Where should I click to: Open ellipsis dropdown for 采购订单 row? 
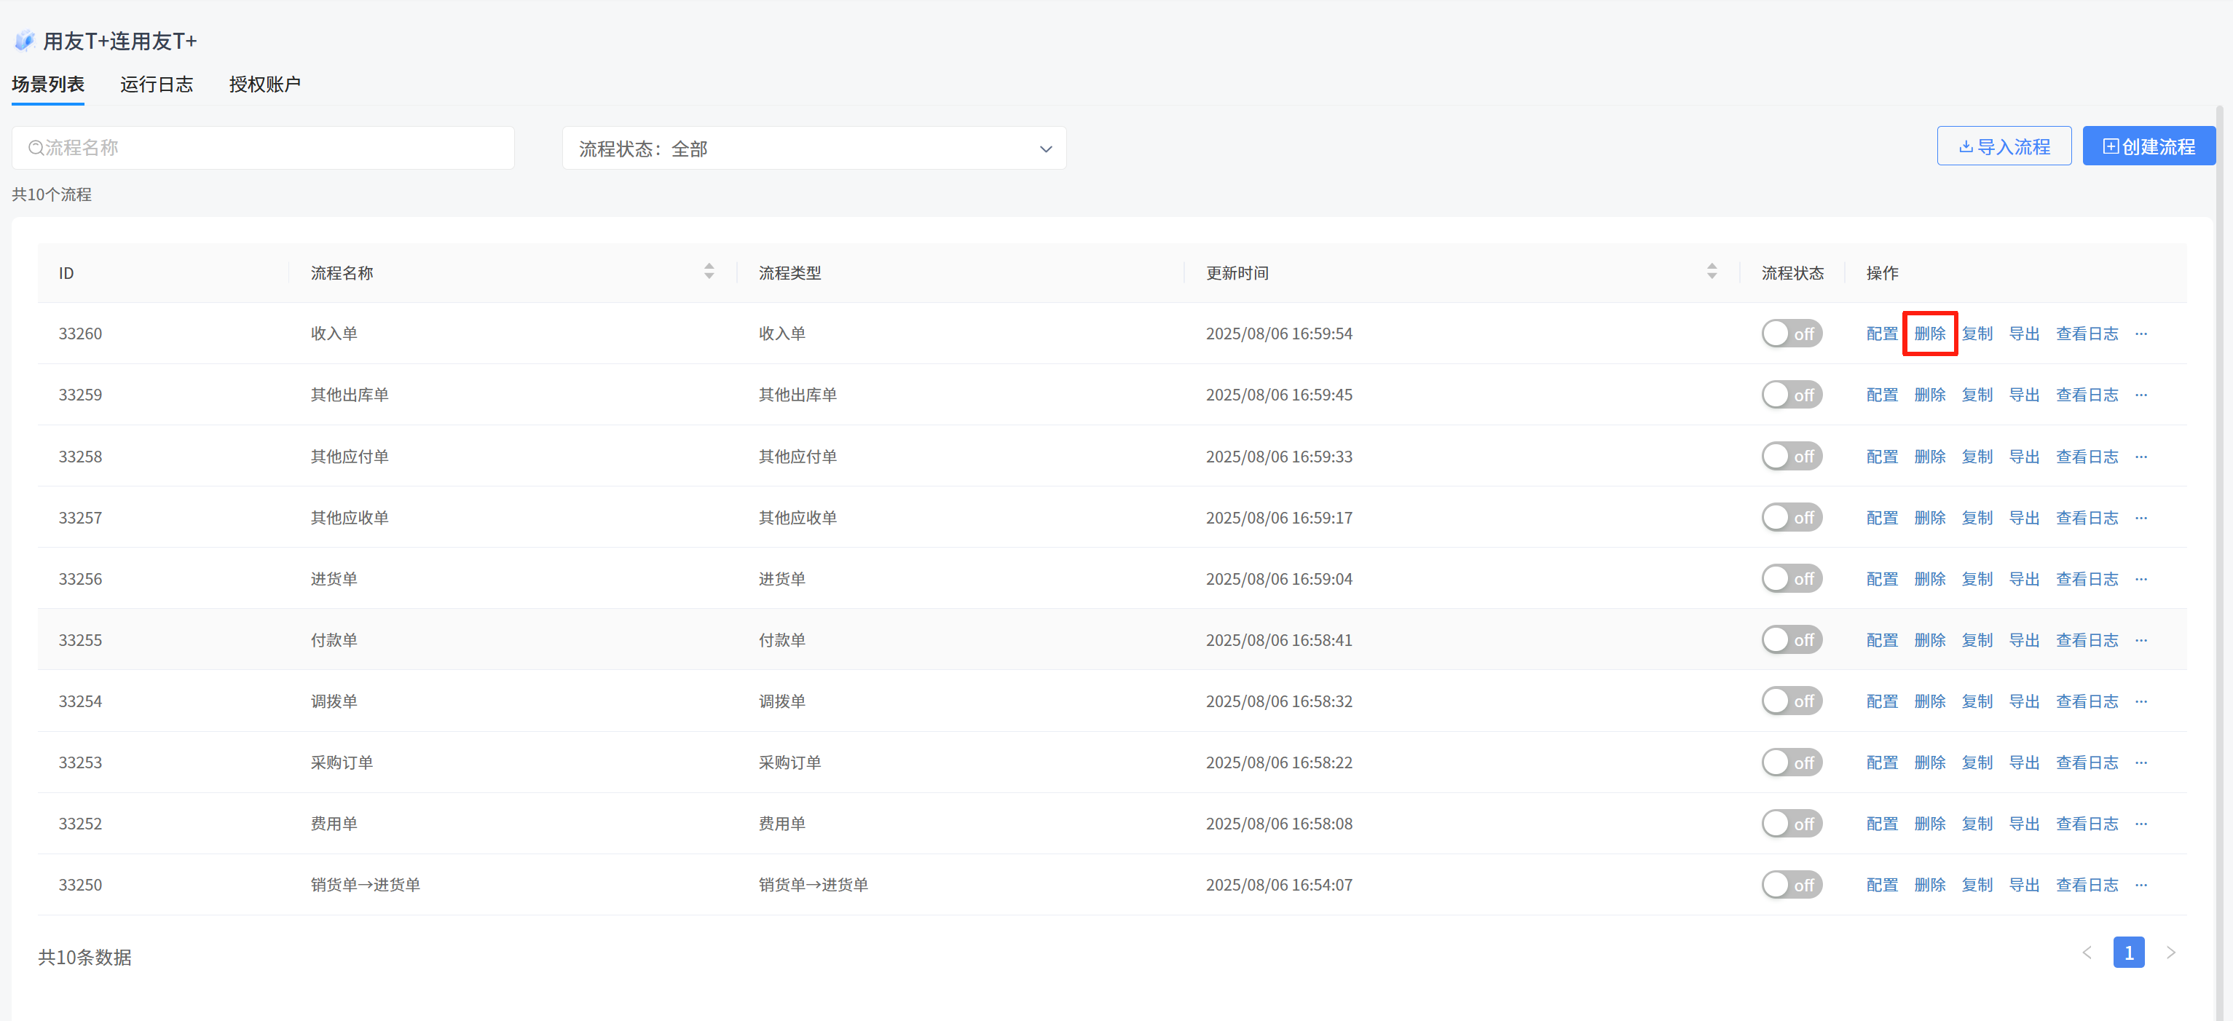point(2141,762)
